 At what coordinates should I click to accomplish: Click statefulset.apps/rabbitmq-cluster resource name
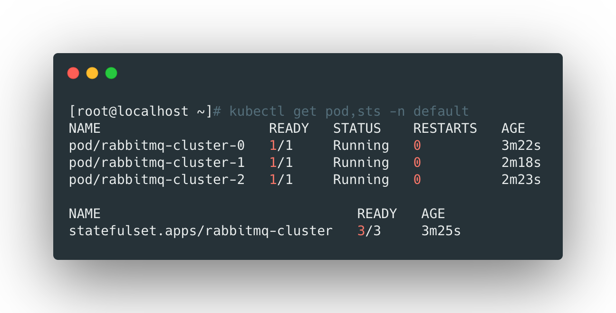tap(201, 231)
